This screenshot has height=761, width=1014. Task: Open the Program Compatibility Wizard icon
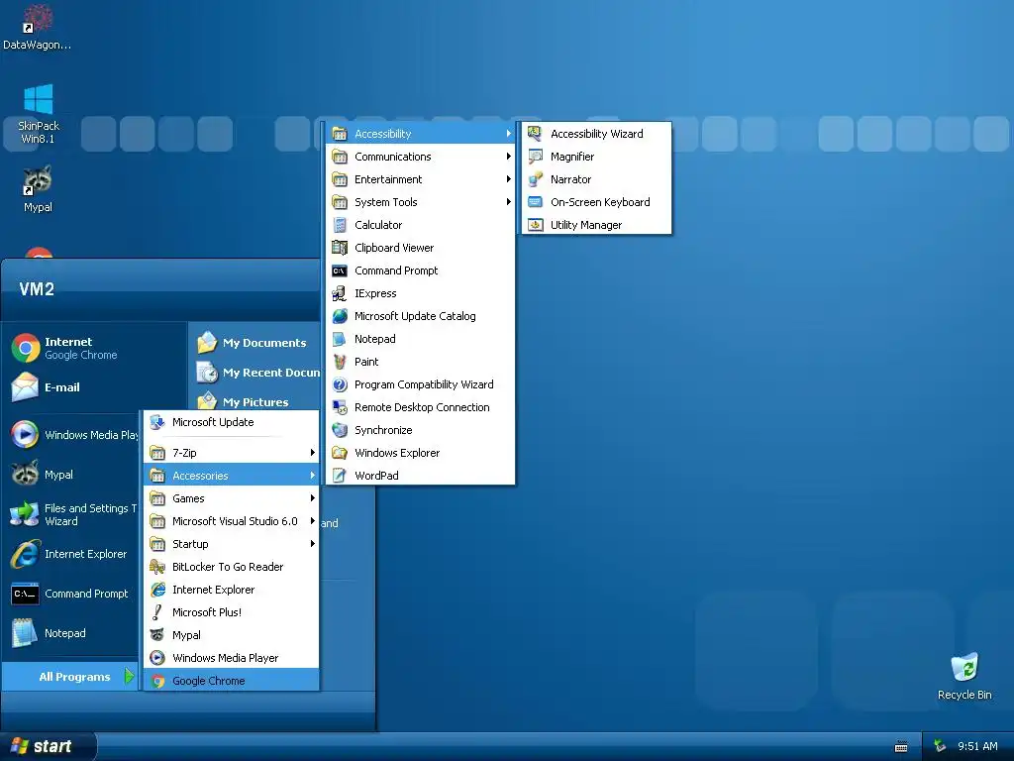tap(340, 384)
